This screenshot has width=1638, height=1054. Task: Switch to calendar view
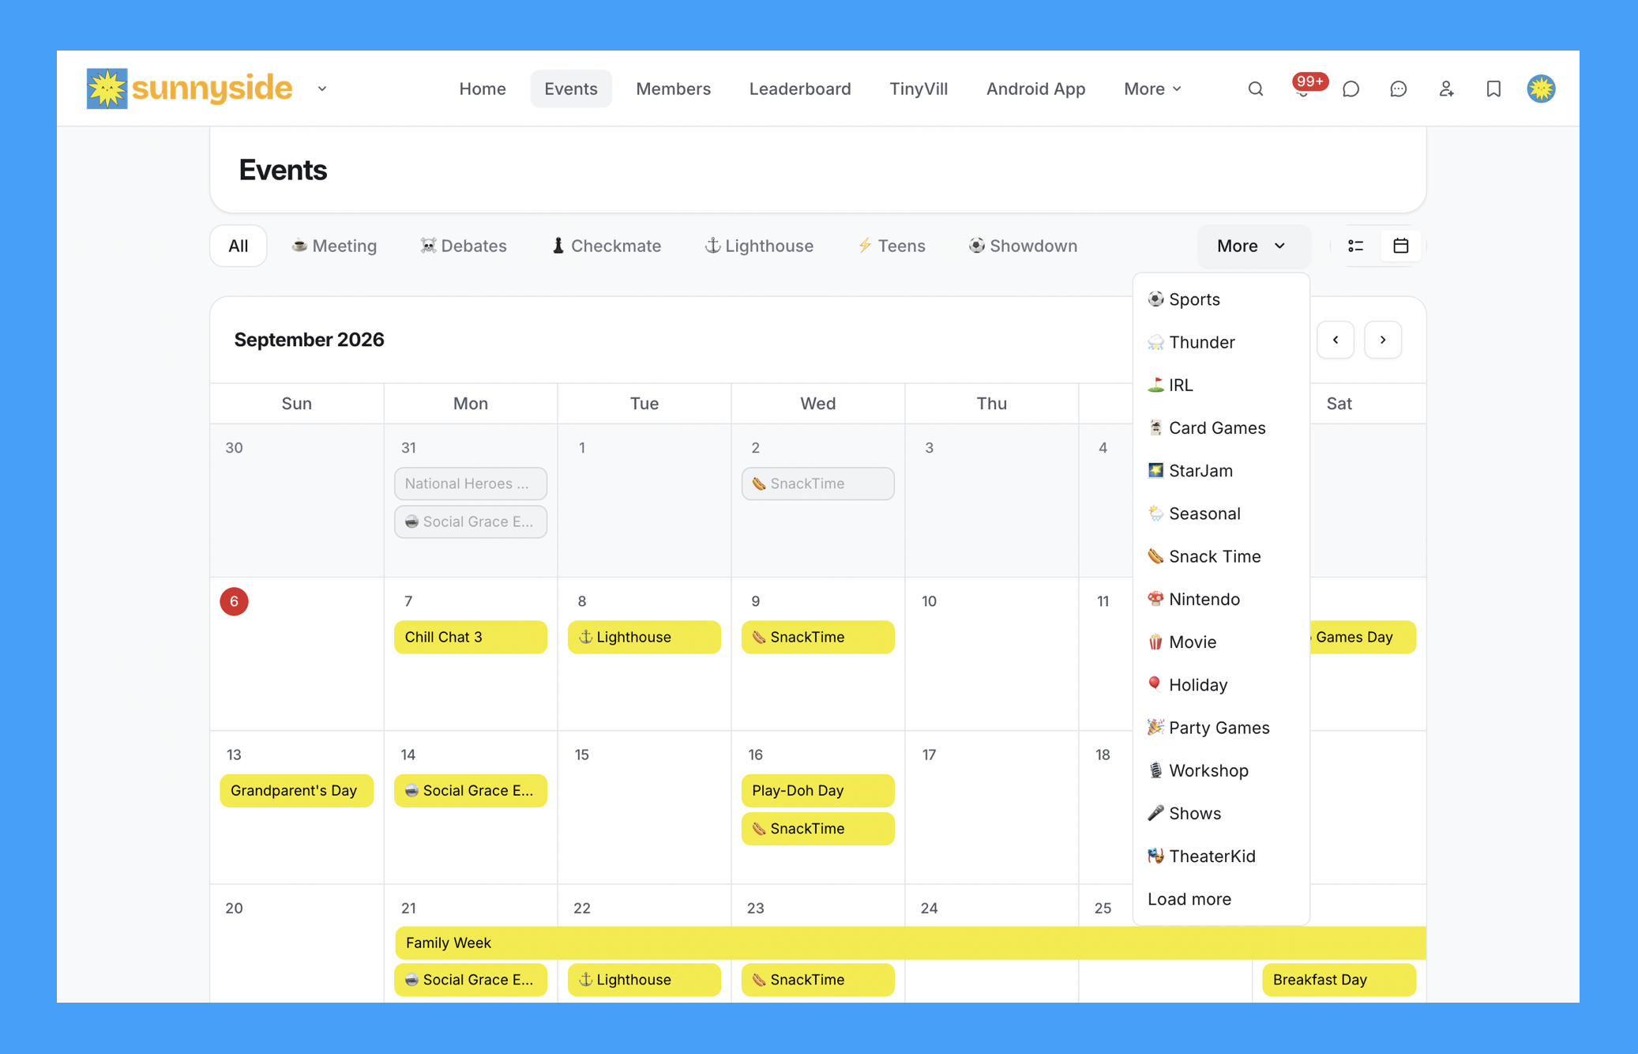(1401, 246)
